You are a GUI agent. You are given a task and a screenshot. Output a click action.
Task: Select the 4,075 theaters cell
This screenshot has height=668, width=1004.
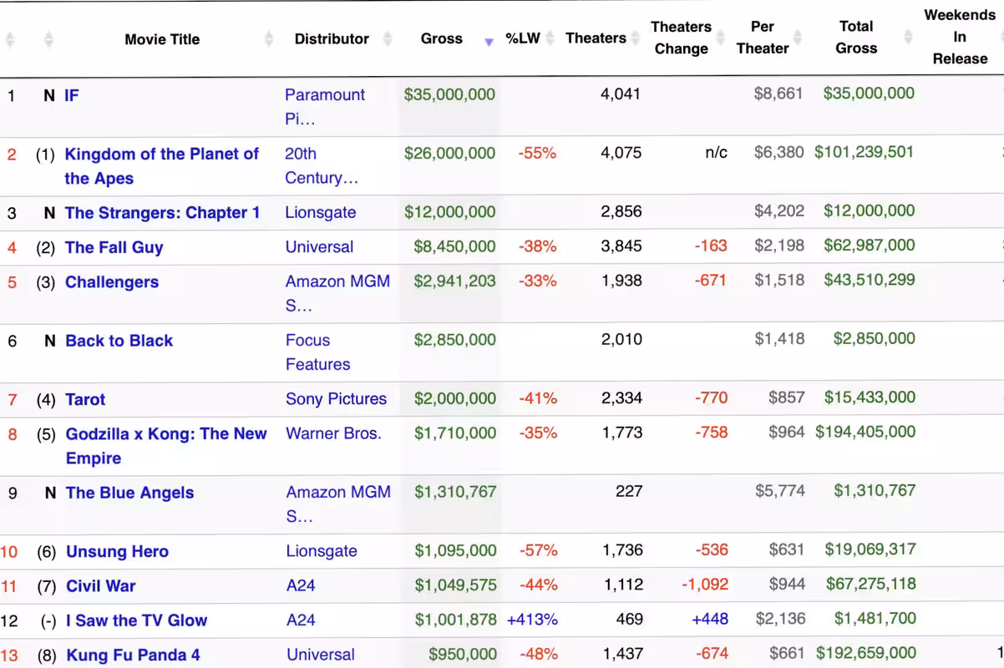point(621,154)
